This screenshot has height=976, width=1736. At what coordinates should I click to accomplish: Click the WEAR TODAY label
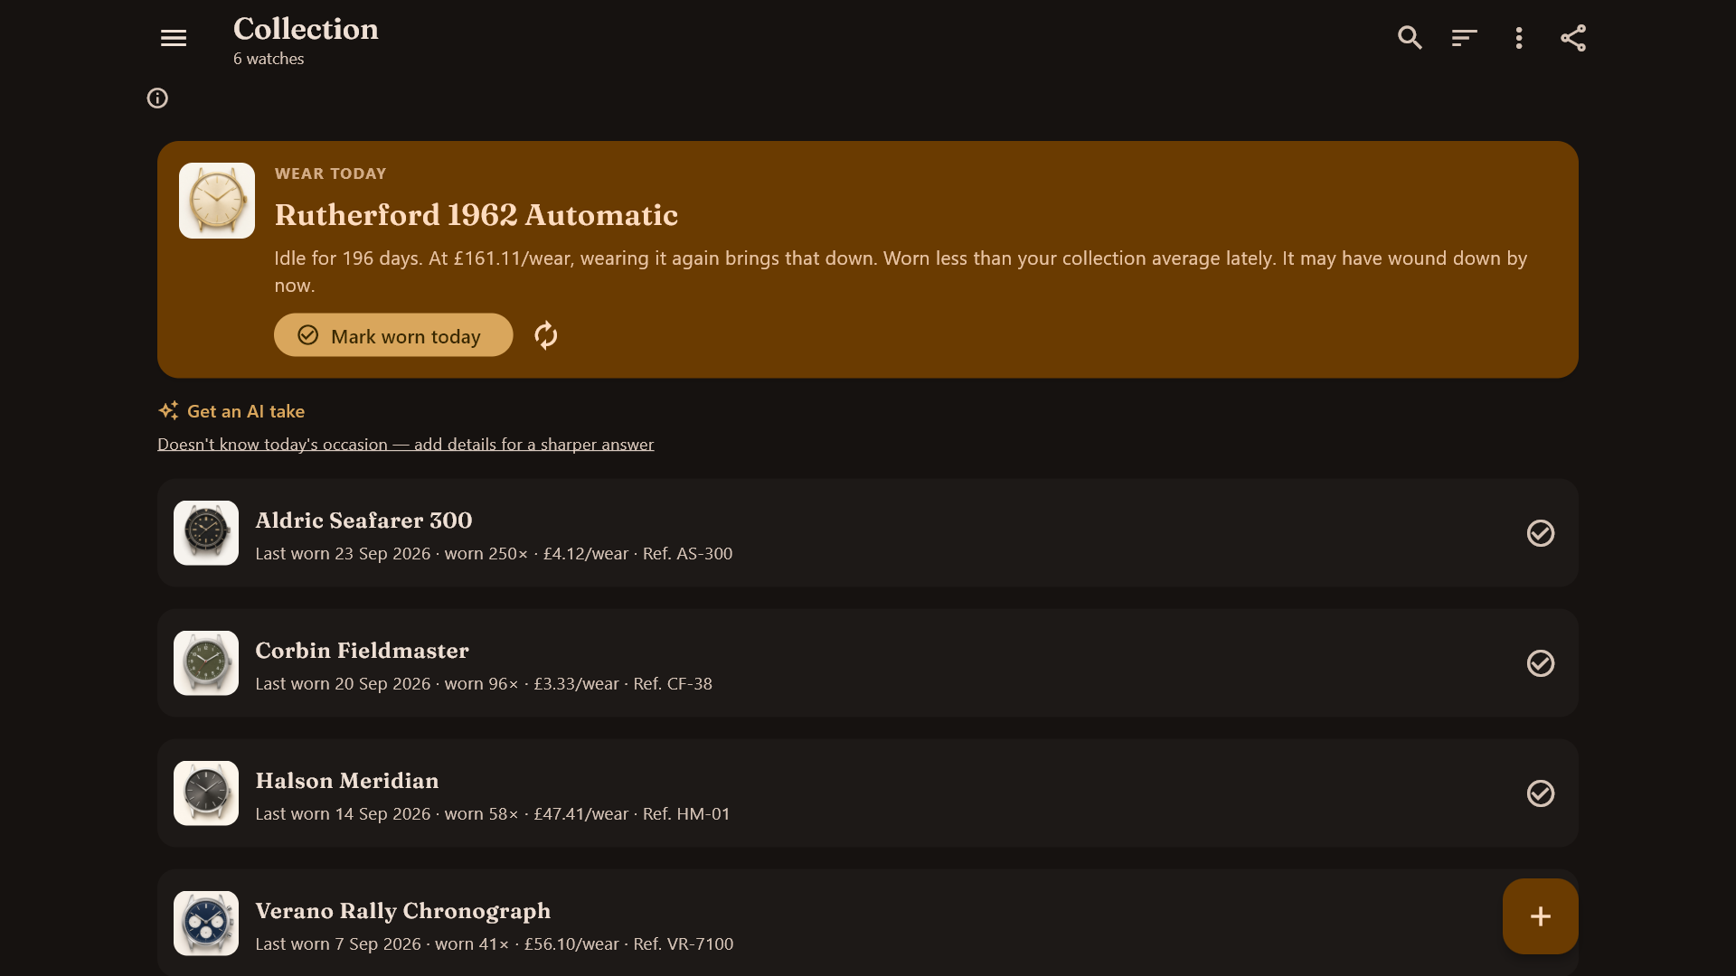point(330,174)
